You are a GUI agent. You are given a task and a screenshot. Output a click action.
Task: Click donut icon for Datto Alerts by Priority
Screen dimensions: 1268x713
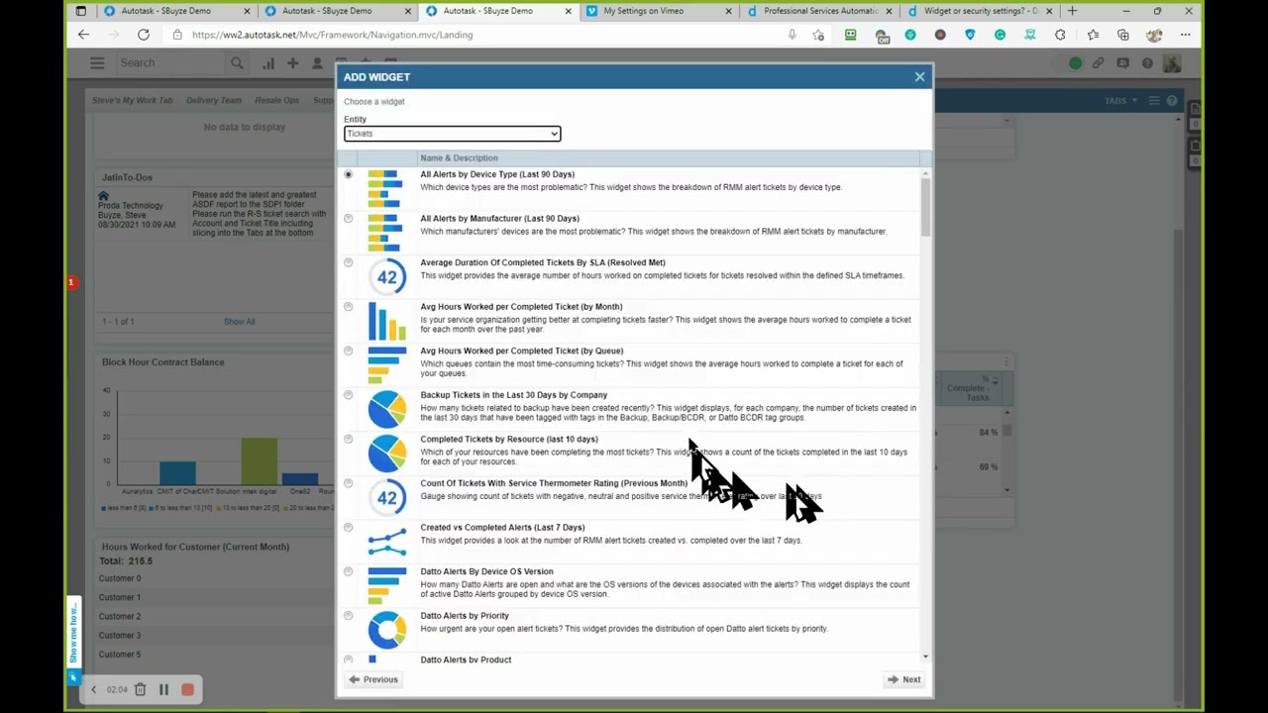click(386, 630)
